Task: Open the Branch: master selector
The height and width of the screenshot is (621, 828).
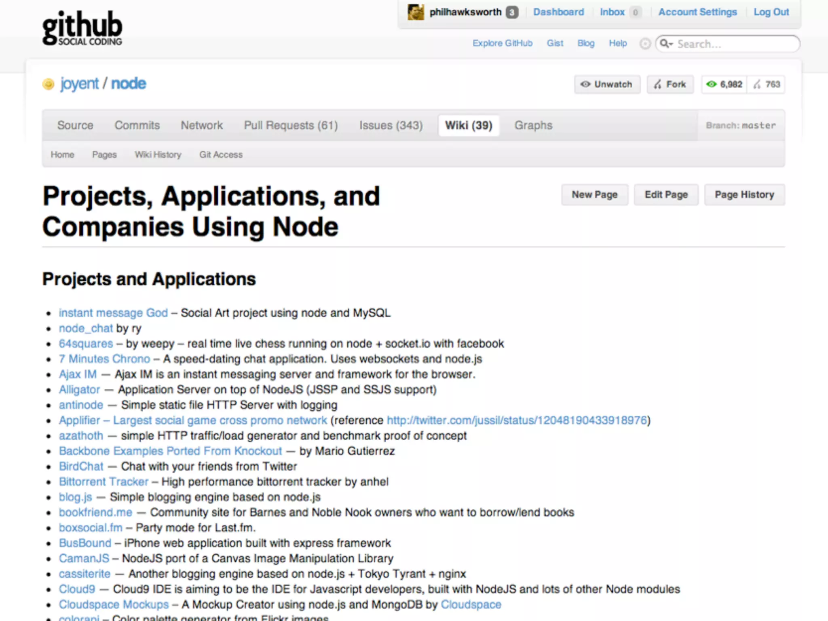Action: point(741,125)
